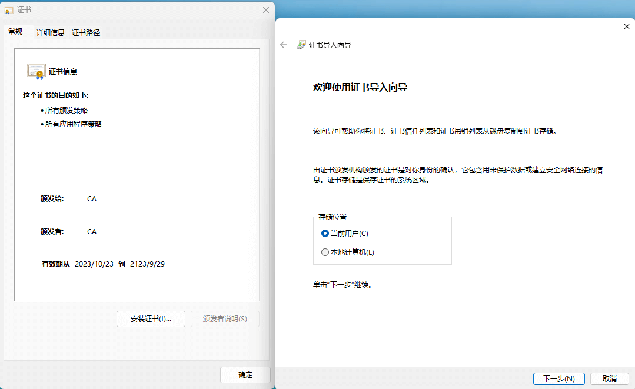Click the 颁发给 CA text
The width and height of the screenshot is (635, 389).
click(x=92, y=198)
